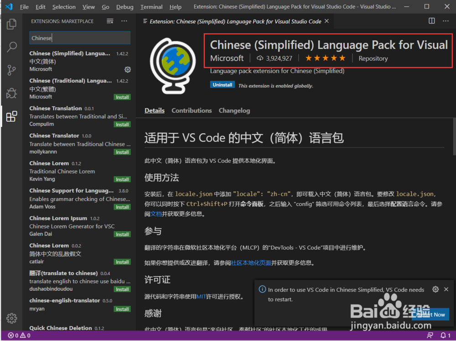456x341 pixels.
Task: Open the Repository link
Action: point(373,58)
